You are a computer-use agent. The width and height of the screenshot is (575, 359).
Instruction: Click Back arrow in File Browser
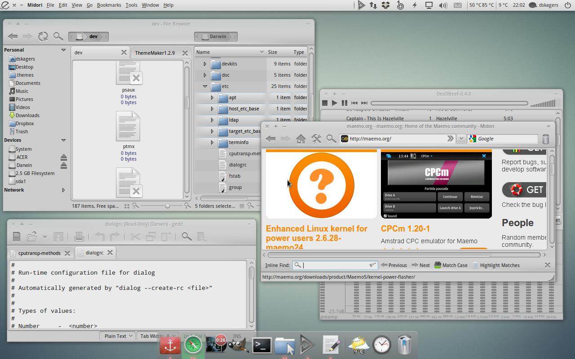13,36
